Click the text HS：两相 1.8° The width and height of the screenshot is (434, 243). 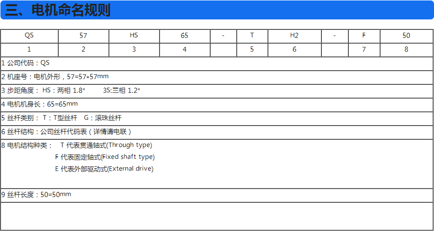point(64,90)
